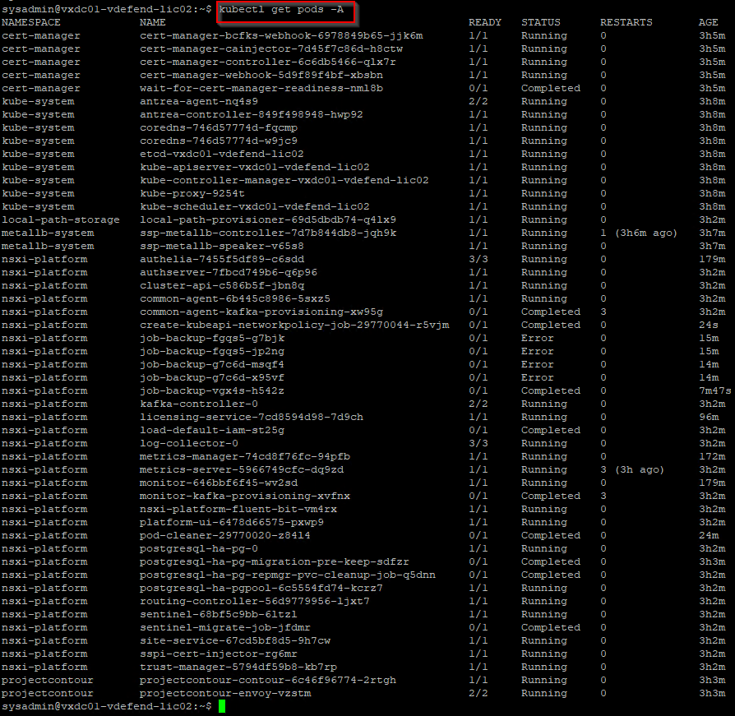Select pod wait-for-cert-manager-readiness-nml8b

(x=261, y=88)
